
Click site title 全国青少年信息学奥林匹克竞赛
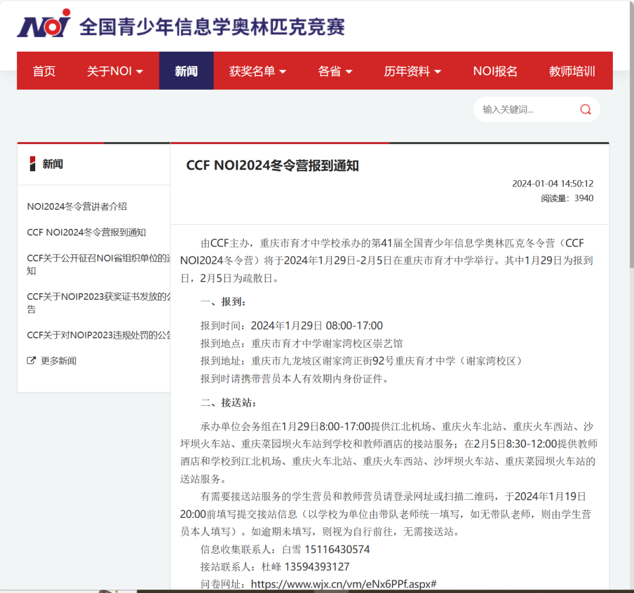[x=212, y=27]
